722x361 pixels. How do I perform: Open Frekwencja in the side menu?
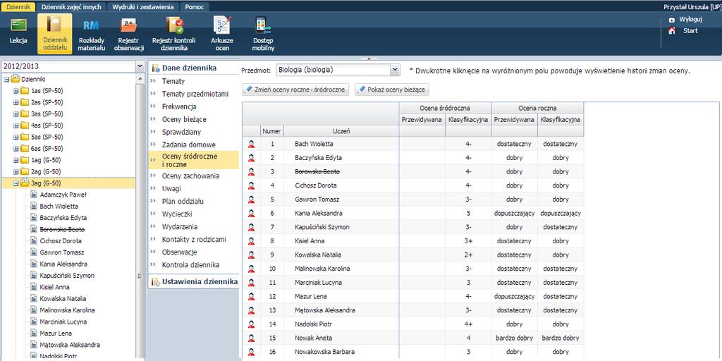[179, 106]
